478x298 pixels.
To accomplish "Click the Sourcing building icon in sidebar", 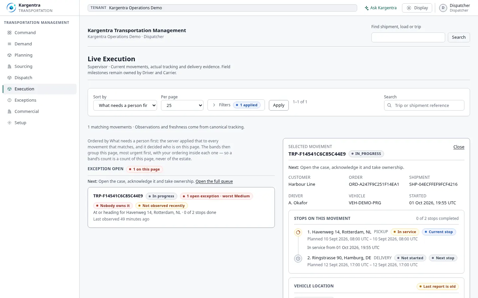I will [x=9, y=67].
